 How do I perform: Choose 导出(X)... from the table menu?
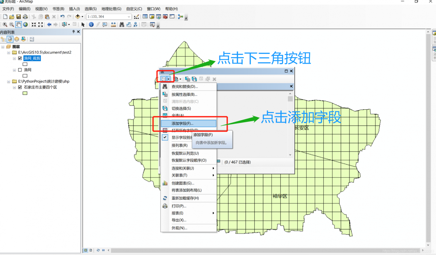click(x=189, y=220)
